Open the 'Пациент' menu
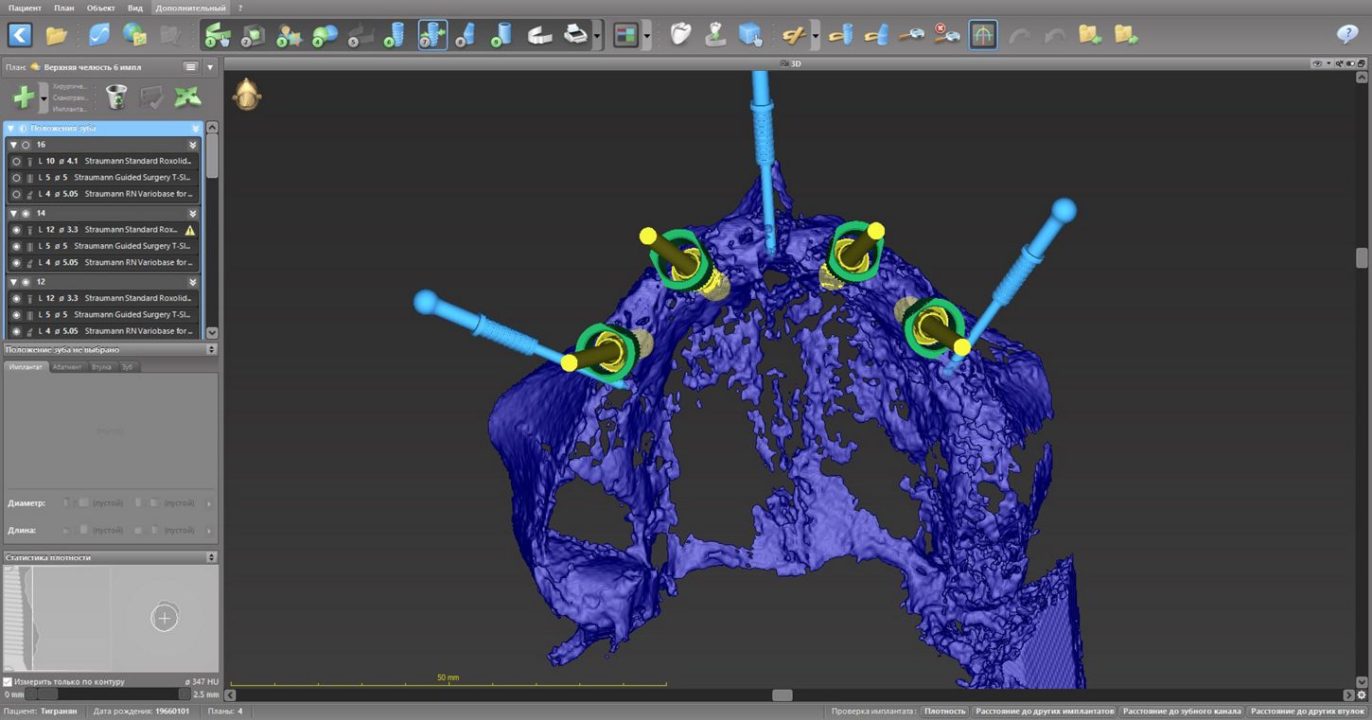The width and height of the screenshot is (1372, 720). tap(25, 8)
